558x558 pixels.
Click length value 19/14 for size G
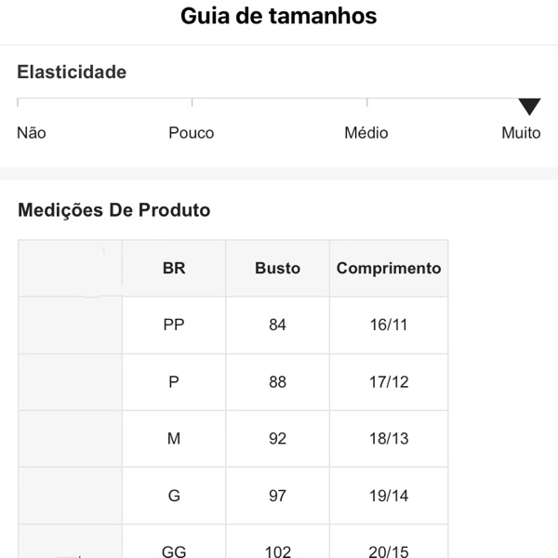389,496
